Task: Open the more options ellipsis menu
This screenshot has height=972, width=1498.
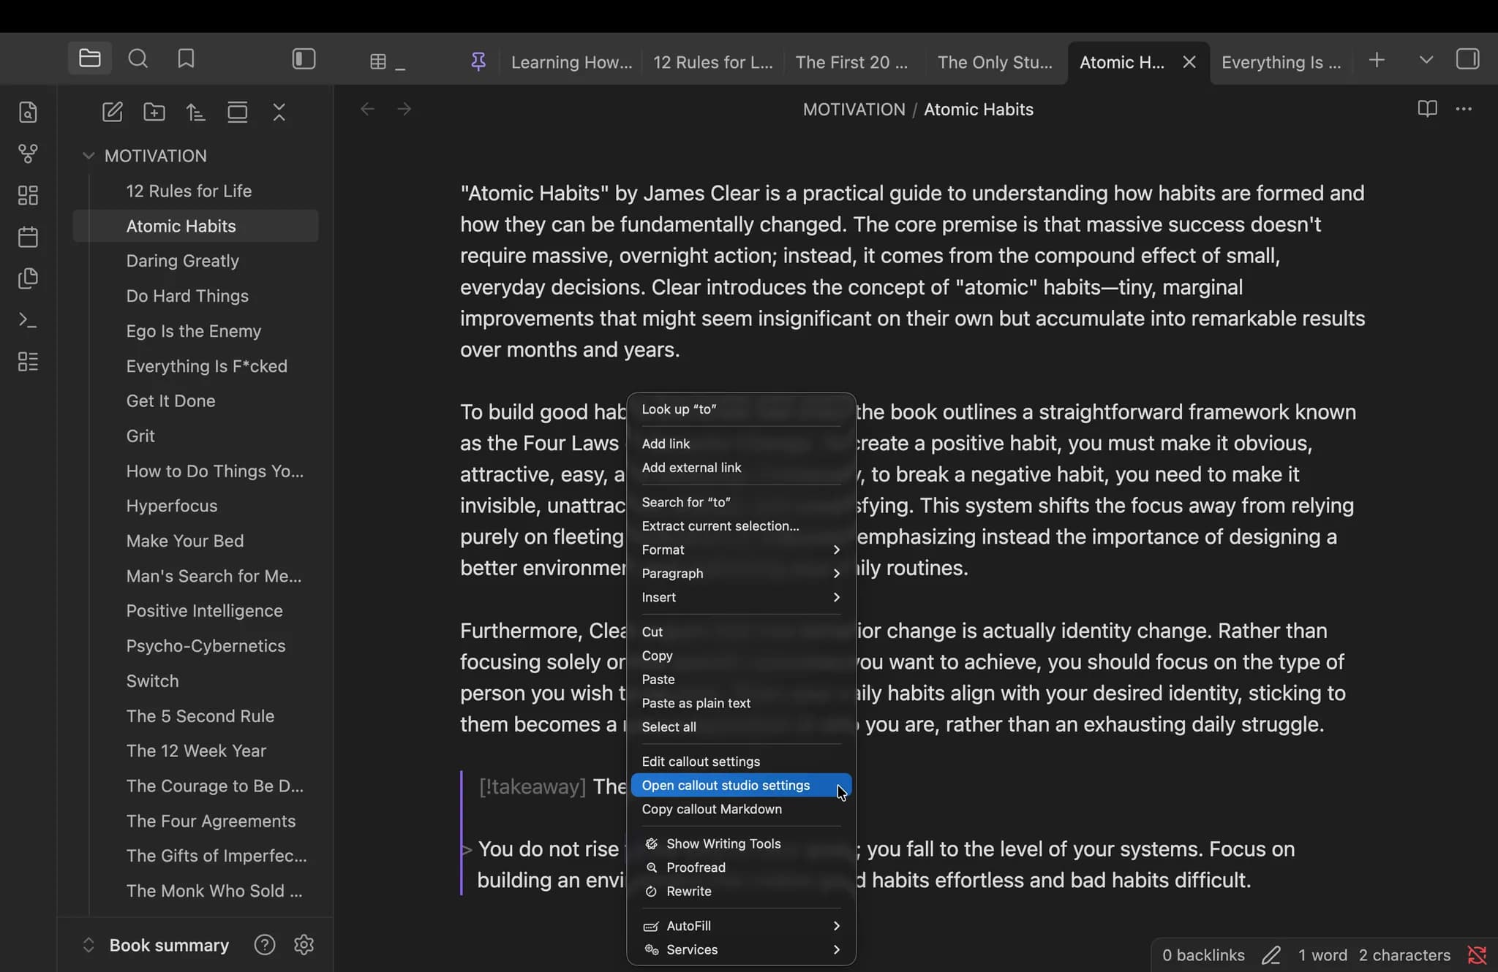Action: [x=1464, y=109]
